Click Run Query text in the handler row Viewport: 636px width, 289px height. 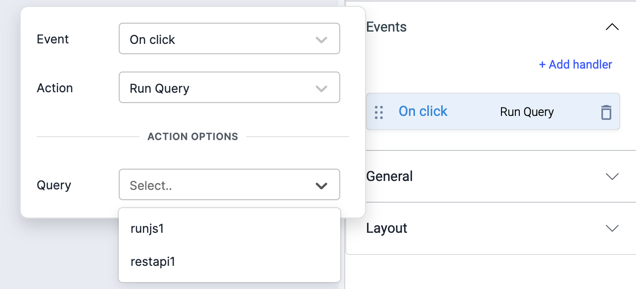click(x=527, y=112)
